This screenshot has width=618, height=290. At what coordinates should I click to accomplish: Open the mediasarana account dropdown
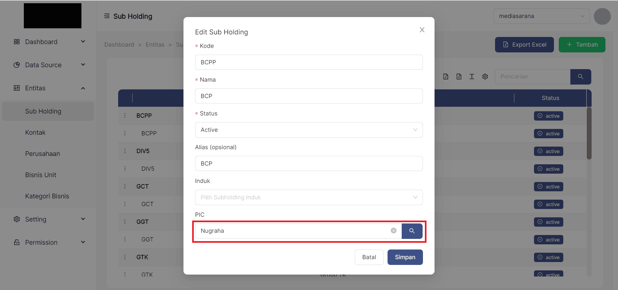tap(541, 16)
